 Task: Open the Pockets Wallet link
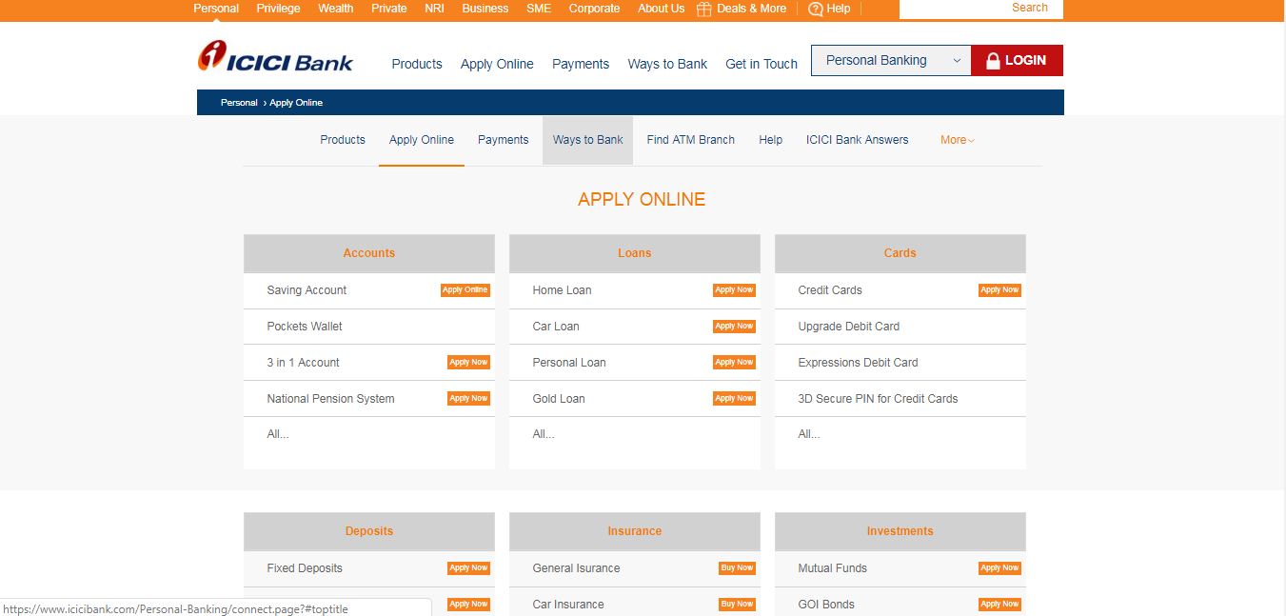point(305,327)
